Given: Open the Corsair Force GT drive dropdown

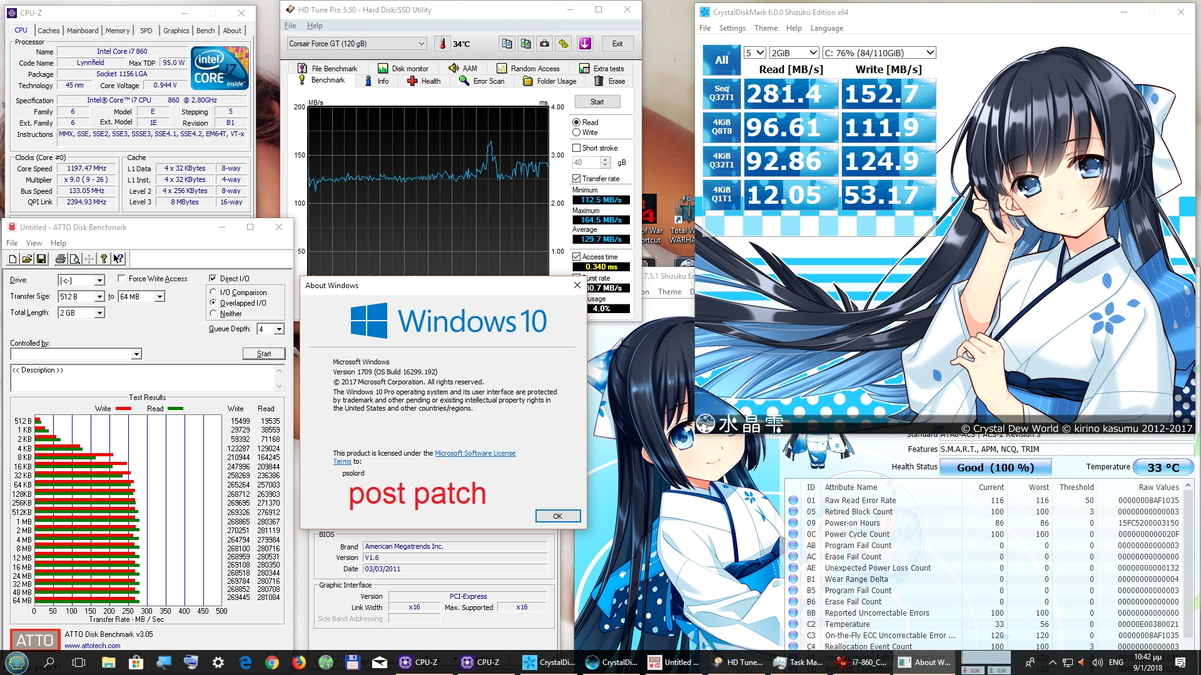Looking at the screenshot, I should coord(422,44).
